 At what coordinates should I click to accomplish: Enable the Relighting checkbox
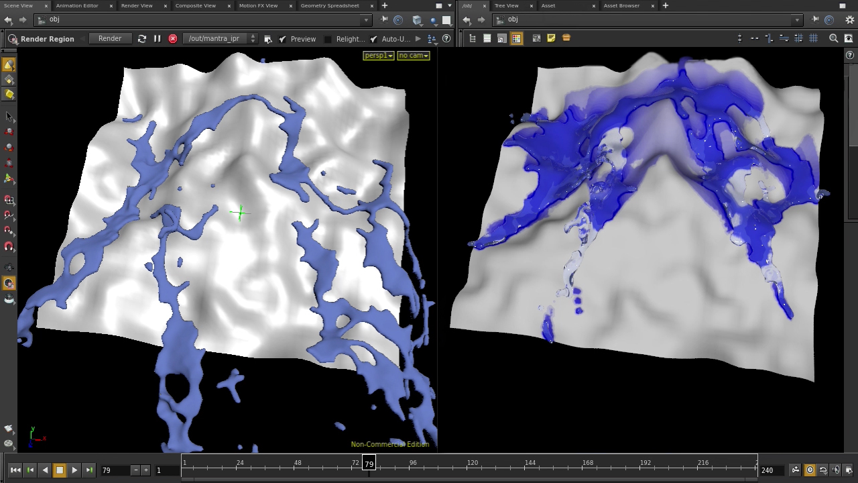(x=328, y=38)
